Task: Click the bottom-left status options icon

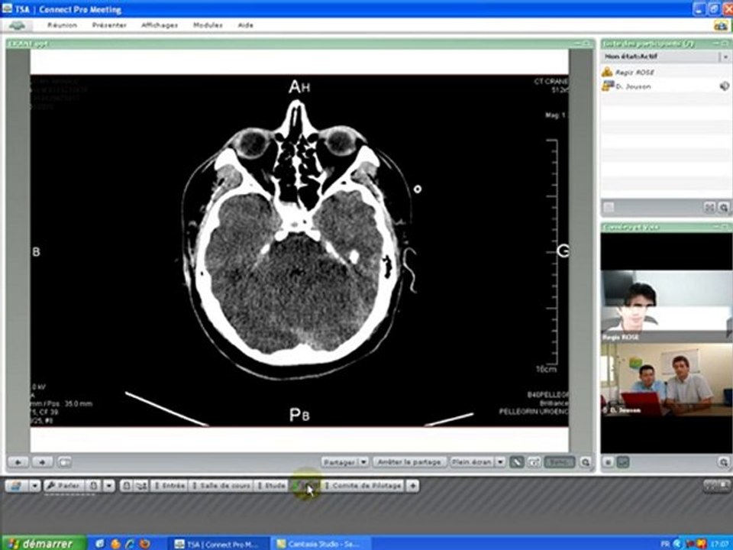Action: 16,486
